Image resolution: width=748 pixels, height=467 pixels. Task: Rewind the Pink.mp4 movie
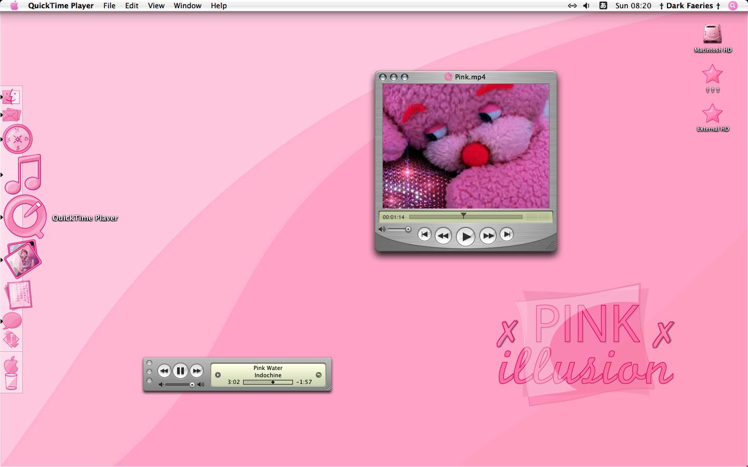[x=443, y=236]
